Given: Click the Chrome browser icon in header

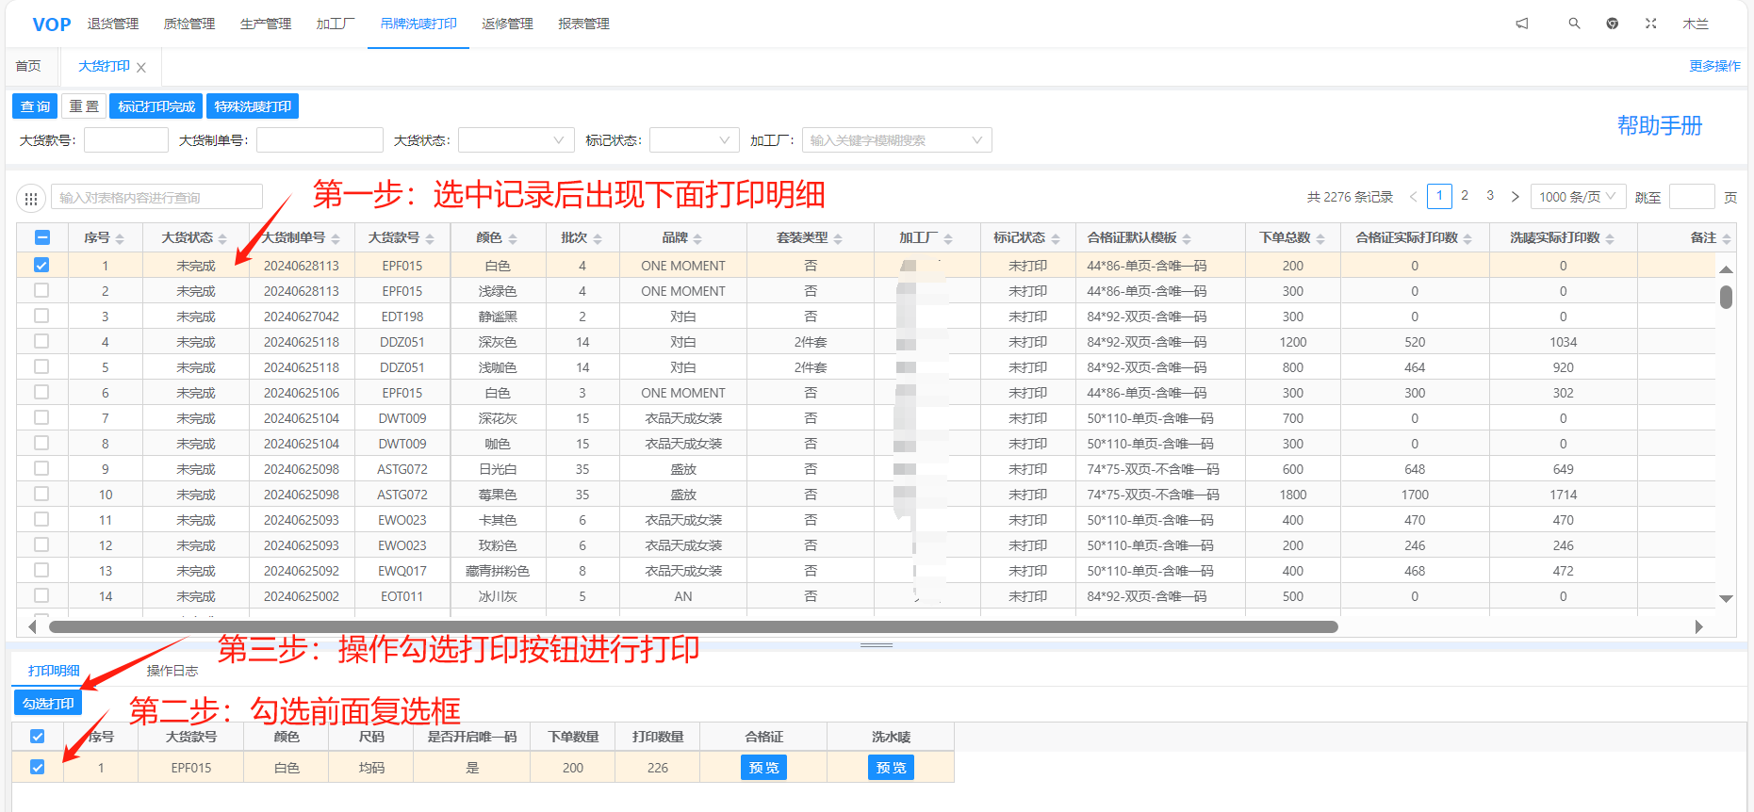Looking at the screenshot, I should pyautogui.click(x=1613, y=24).
